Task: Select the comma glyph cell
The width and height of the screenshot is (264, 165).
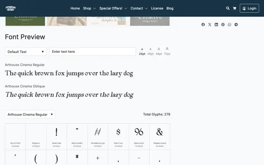Action: pyautogui.click(x=118, y=158)
